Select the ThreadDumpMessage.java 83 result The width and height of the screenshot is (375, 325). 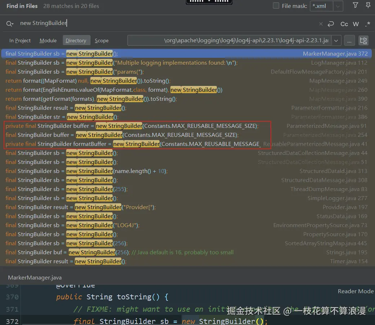(x=186, y=189)
